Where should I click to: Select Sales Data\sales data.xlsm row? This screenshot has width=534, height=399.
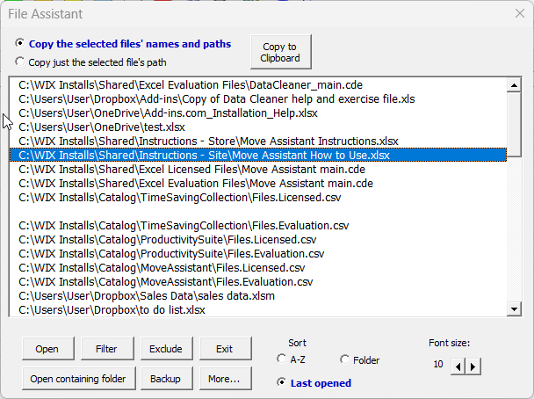click(258, 296)
